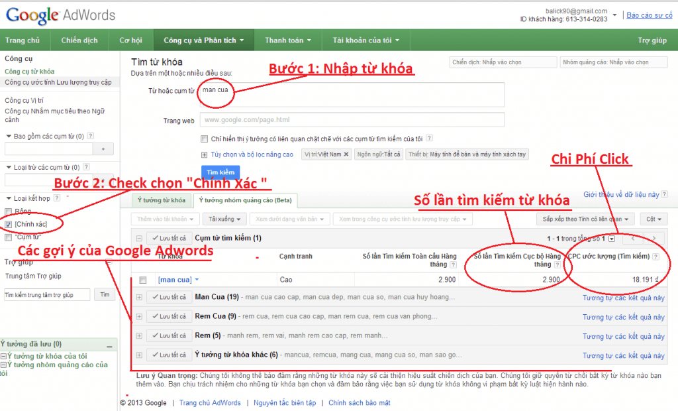
Task: Click Lưu tất cả for Rem Cua (9)
Action: (169, 317)
